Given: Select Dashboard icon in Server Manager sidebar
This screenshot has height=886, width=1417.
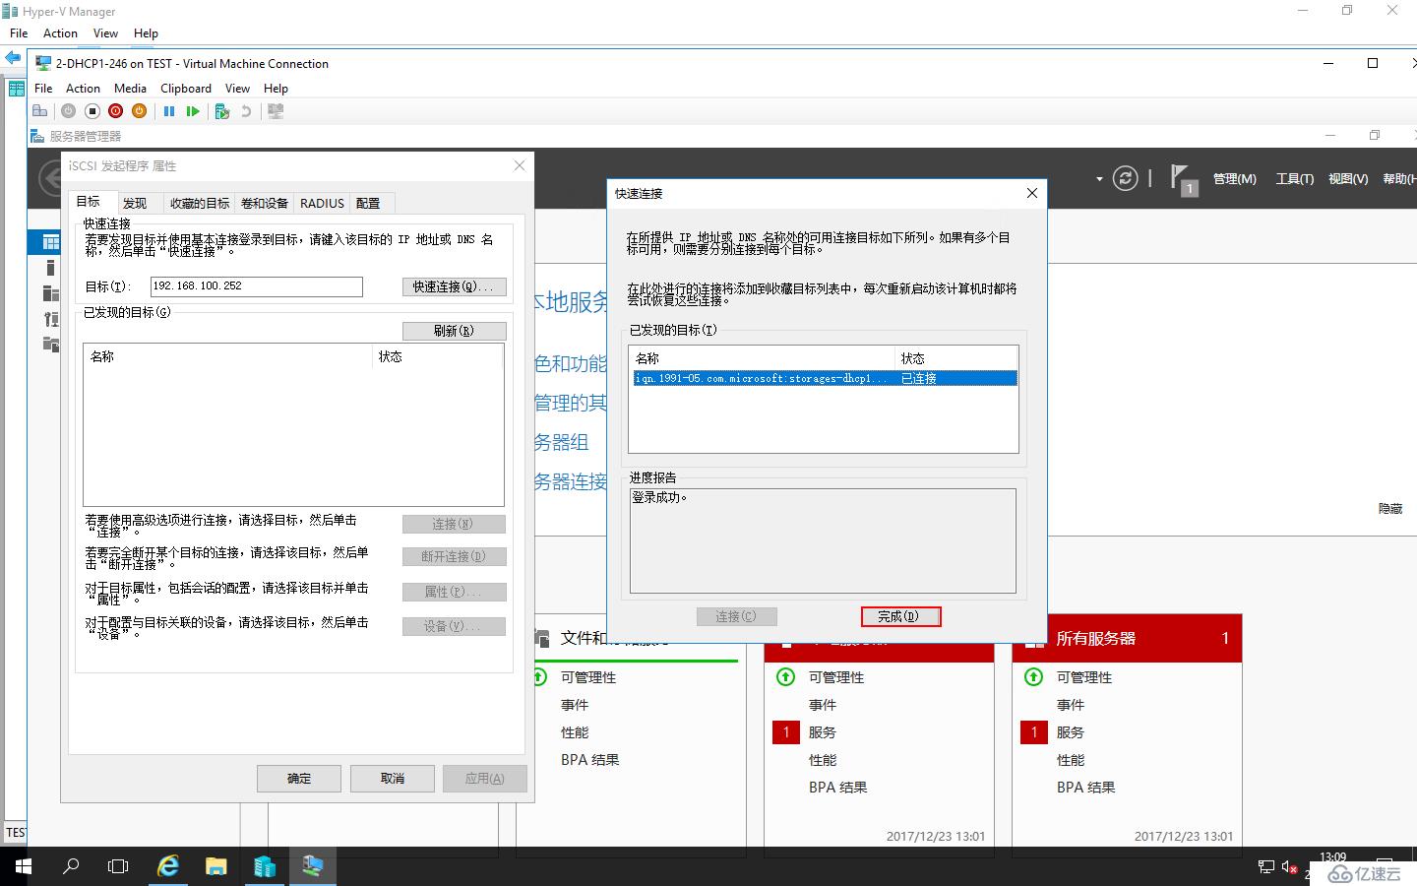Looking at the screenshot, I should (50, 242).
